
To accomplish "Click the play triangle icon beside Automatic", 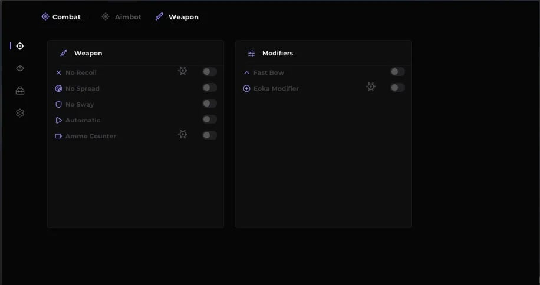I will [x=58, y=120].
